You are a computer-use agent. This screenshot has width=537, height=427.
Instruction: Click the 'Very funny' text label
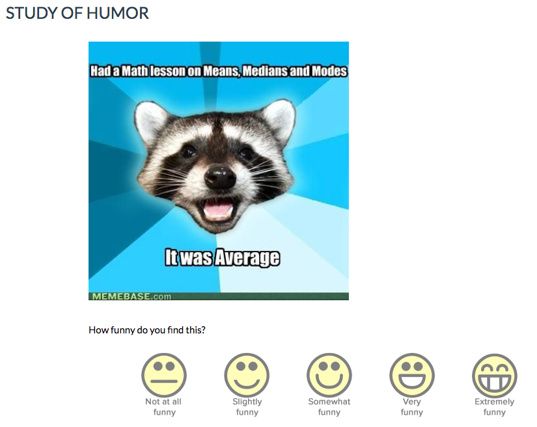(411, 407)
